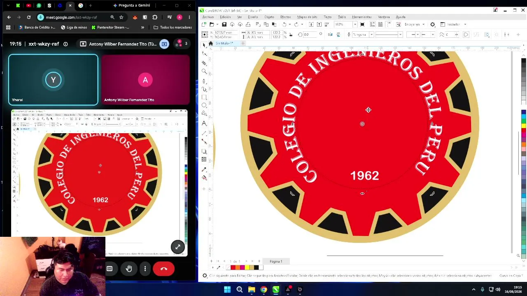527x296 pixels.
Task: Select the Página 1 page tab
Action: pyautogui.click(x=276, y=261)
